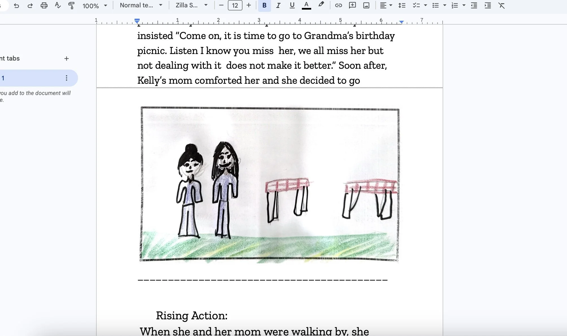567x336 pixels.
Task: Click the Rising Action: heading
Action: pyautogui.click(x=192, y=316)
